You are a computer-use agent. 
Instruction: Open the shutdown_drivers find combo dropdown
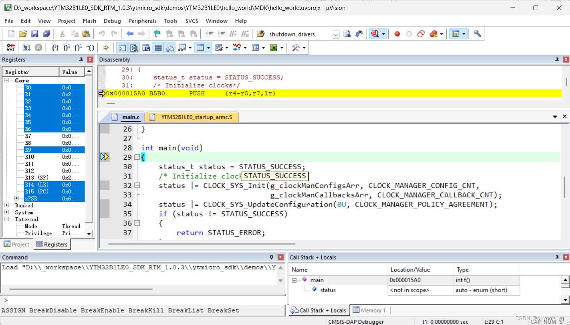(336, 34)
